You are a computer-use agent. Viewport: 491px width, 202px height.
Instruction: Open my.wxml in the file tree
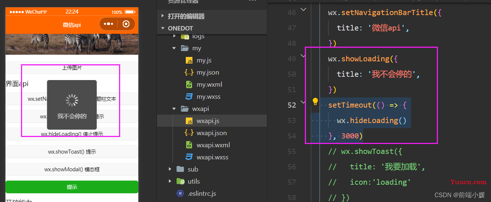point(209,85)
